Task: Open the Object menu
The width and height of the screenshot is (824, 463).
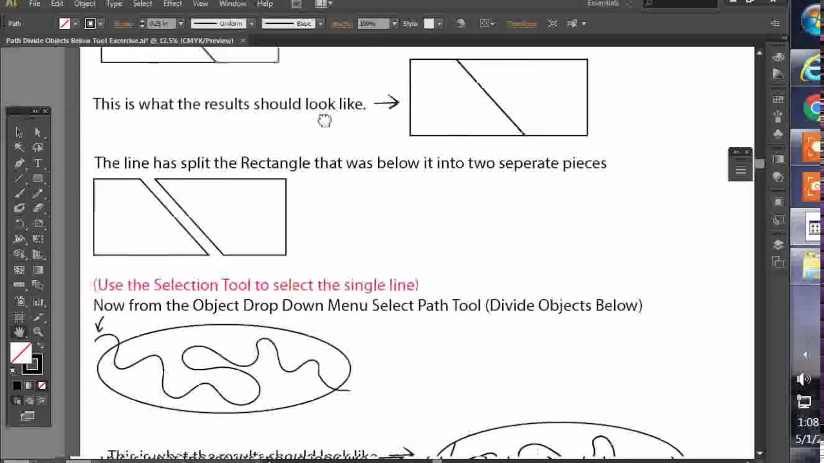Action: click(x=85, y=4)
